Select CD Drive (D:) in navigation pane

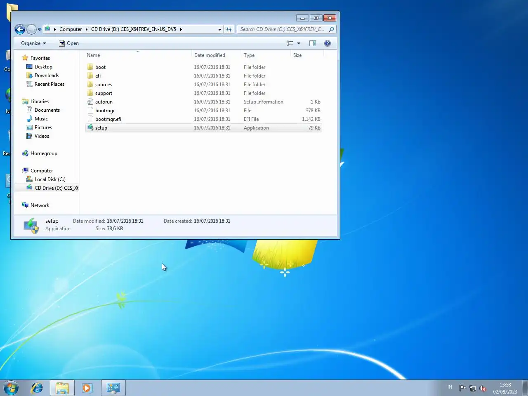click(57, 188)
